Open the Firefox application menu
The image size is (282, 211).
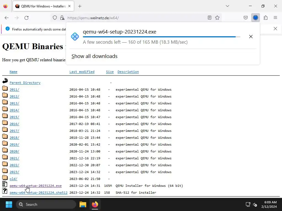(x=275, y=18)
